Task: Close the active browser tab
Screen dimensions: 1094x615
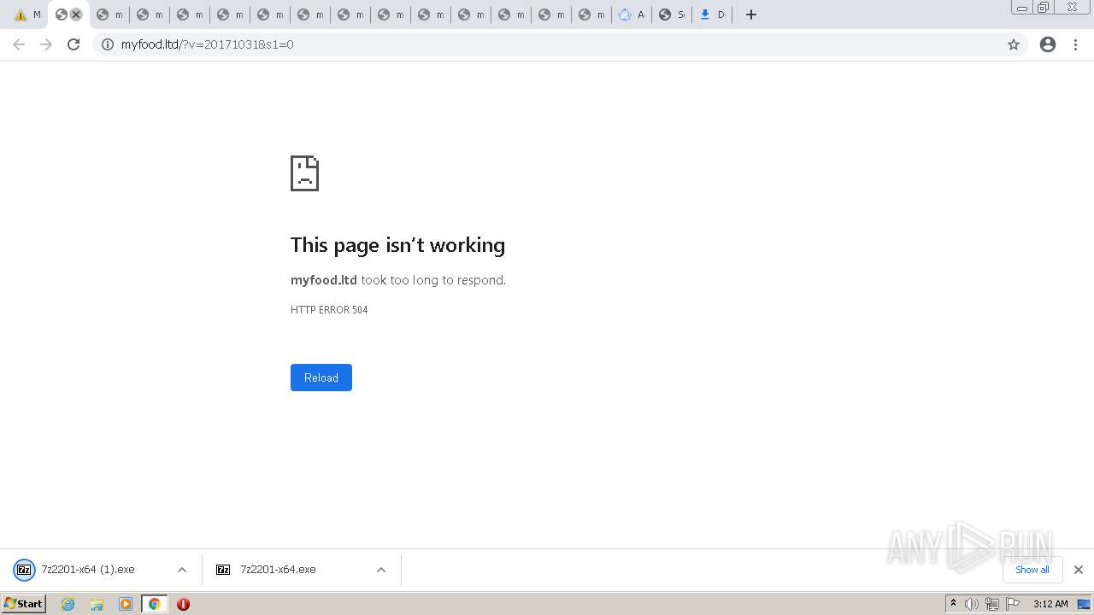Action: click(x=76, y=15)
